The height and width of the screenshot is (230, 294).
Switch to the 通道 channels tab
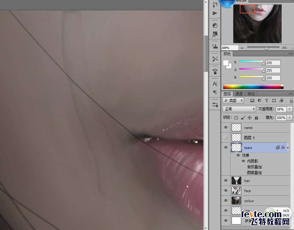point(239,94)
